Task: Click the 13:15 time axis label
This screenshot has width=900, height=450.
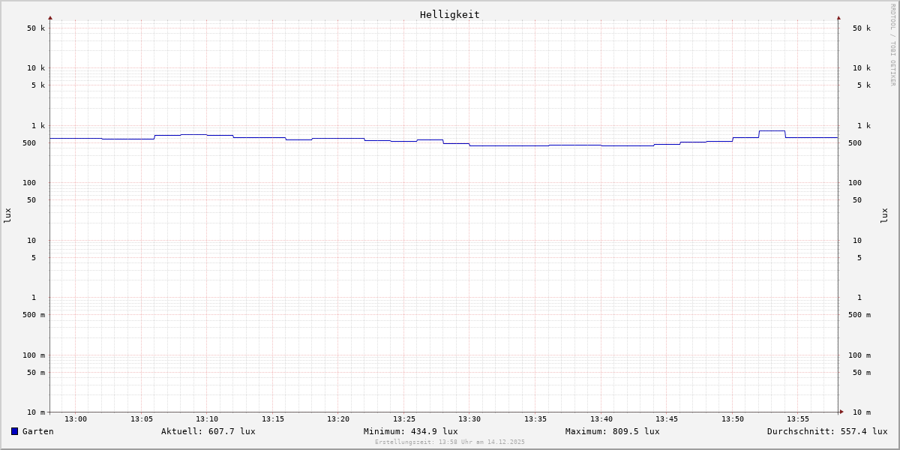Action: pyautogui.click(x=272, y=419)
